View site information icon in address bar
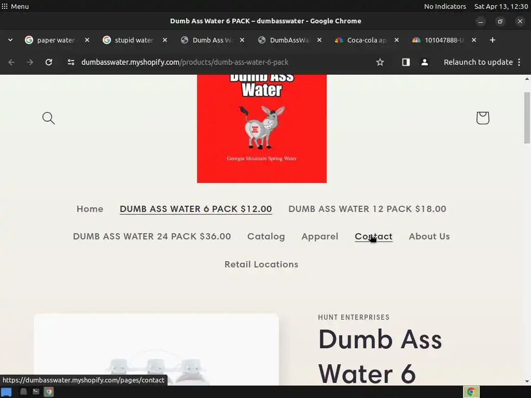This screenshot has width=531, height=398. click(71, 62)
